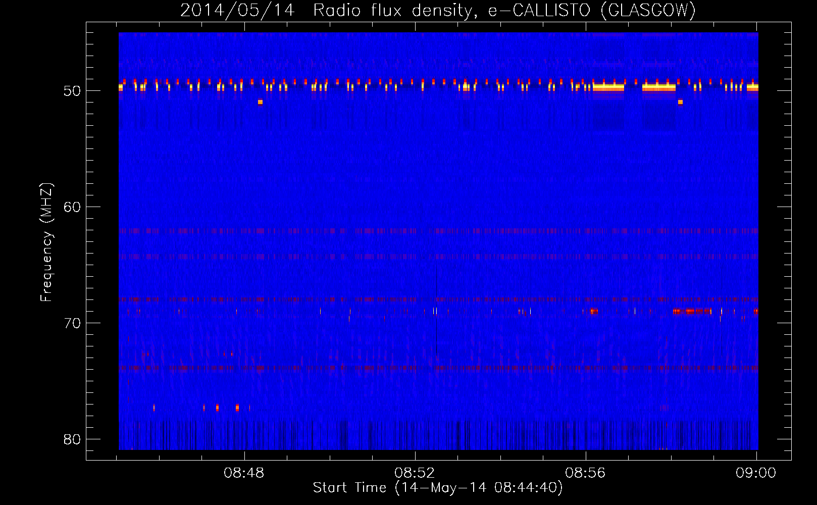Click the time tick label '08:48'
Screen dimensions: 817x505
point(244,473)
